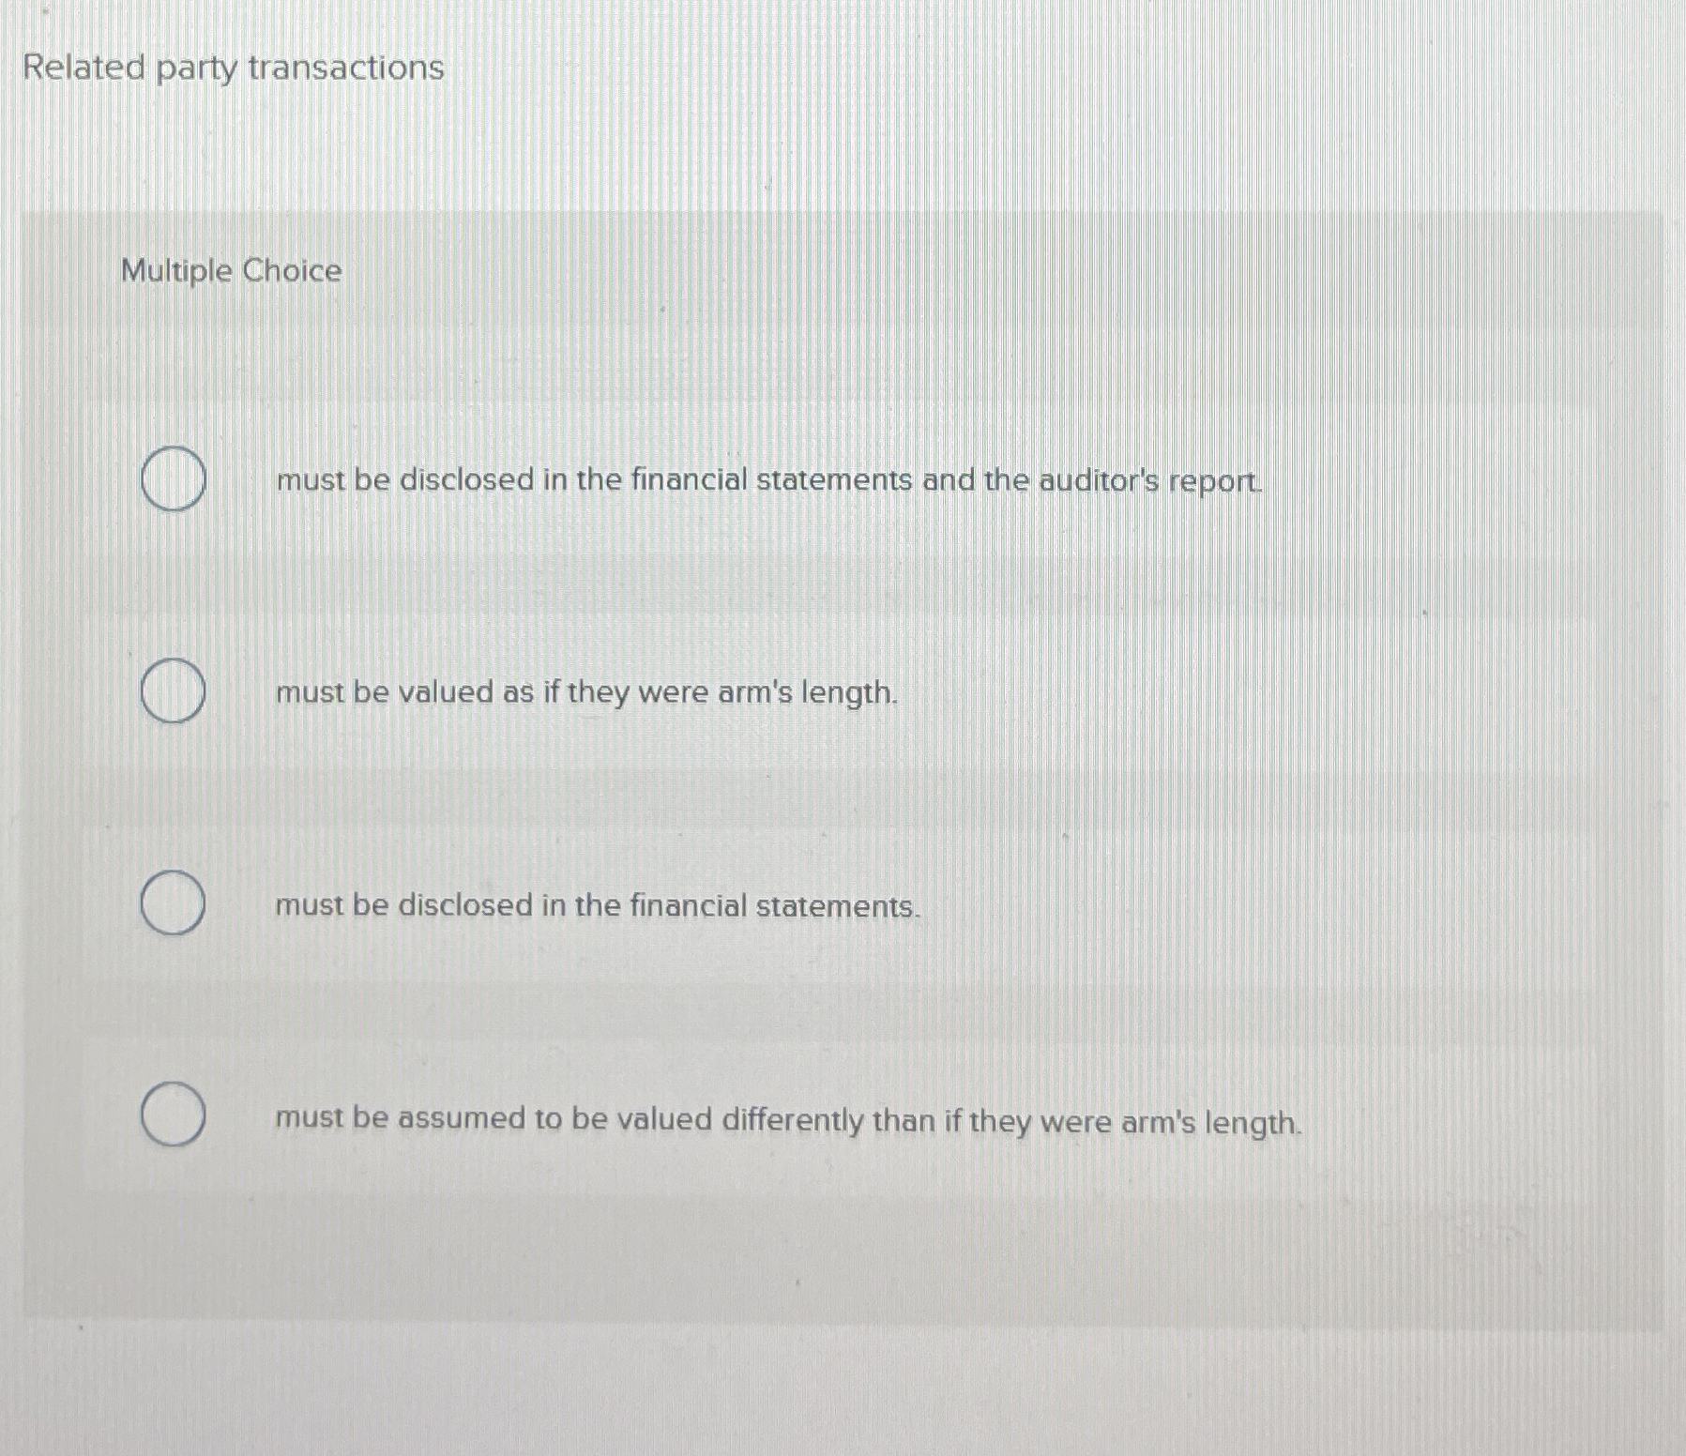Click the Multiple Choice label
This screenshot has height=1456, width=1686.
click(230, 273)
